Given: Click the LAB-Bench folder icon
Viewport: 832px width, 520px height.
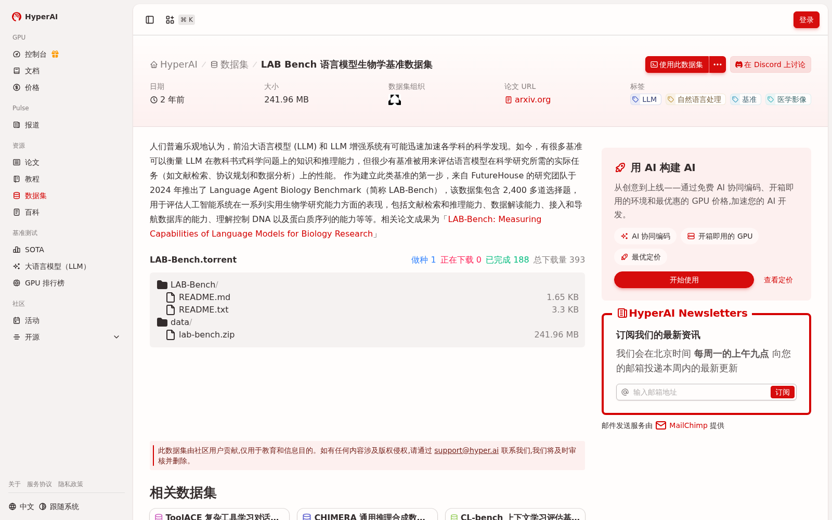Looking at the screenshot, I should click(162, 285).
